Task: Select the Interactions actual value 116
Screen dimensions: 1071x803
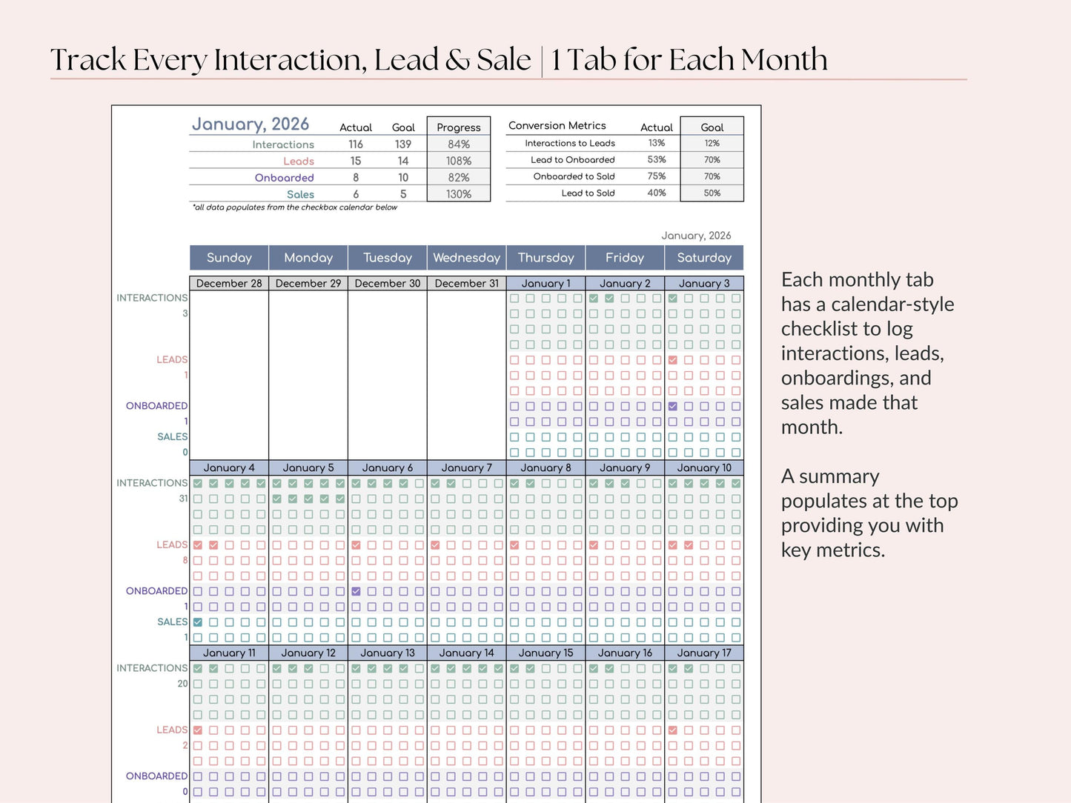Action: 356,144
